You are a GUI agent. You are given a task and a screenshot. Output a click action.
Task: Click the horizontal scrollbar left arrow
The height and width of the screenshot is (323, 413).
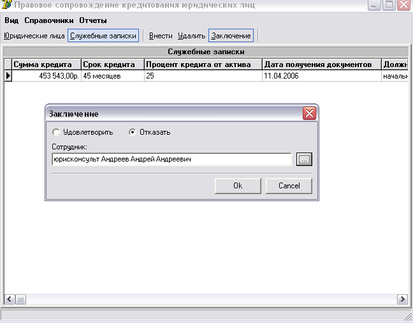10,299
